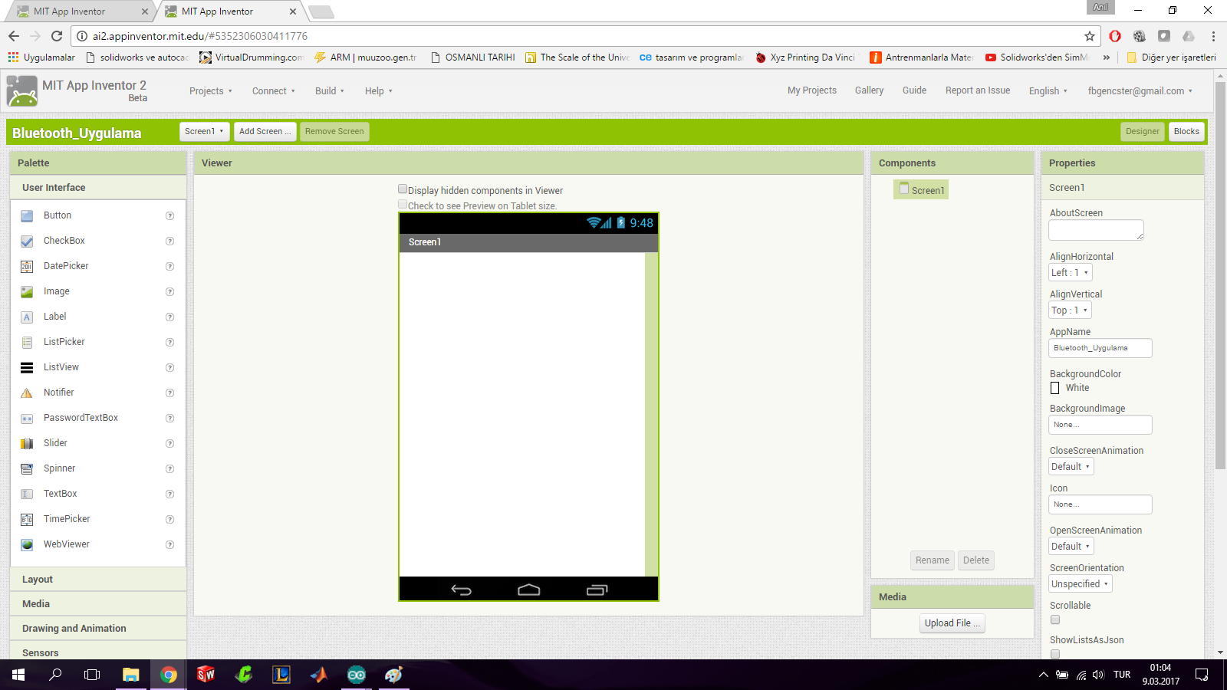Choose the Notifier warning icon
Viewport: 1227px width, 690px height.
pos(27,393)
